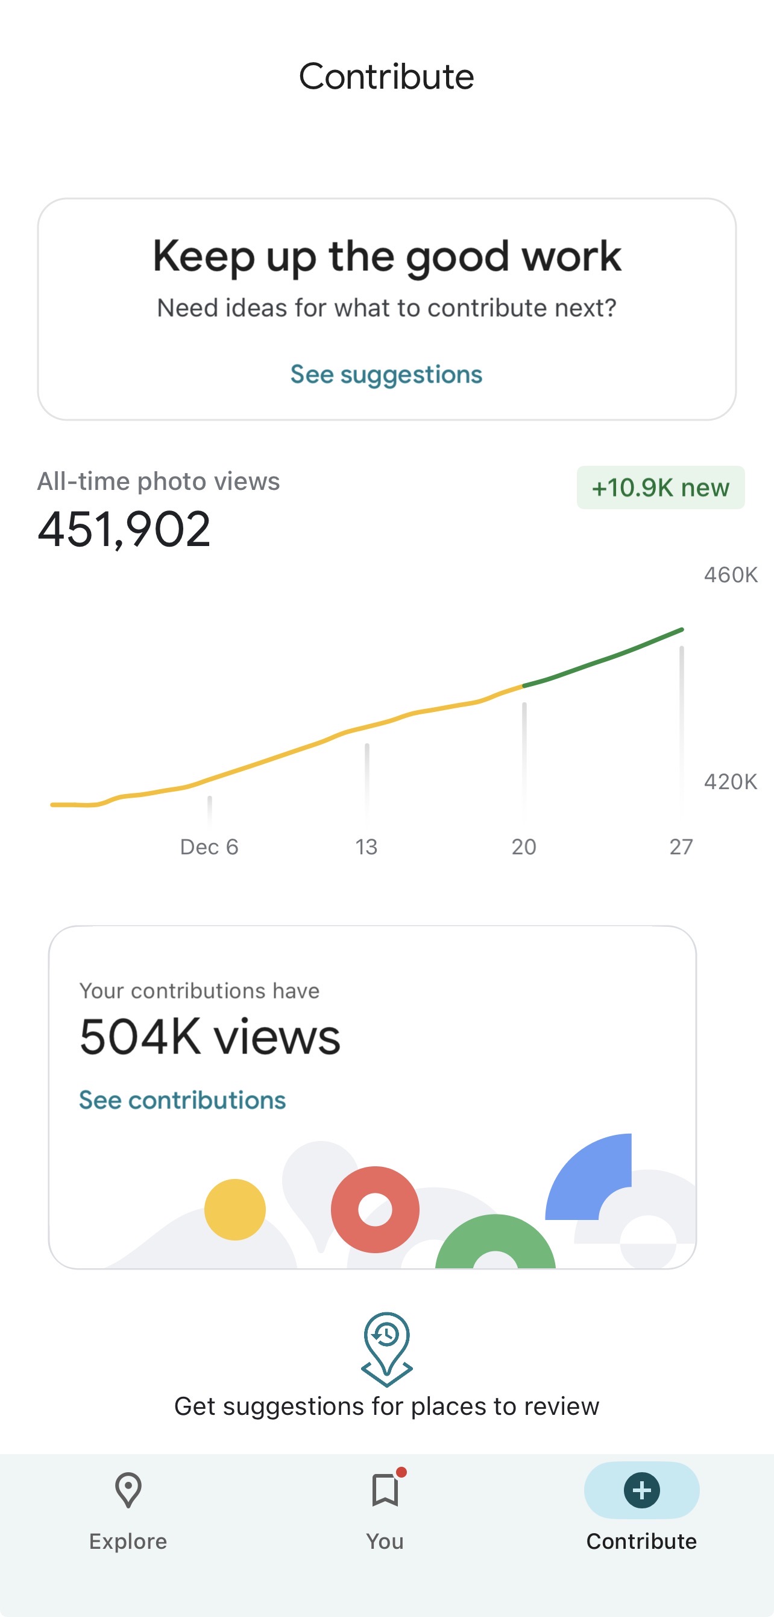Tap the Contribute plus icon
The height and width of the screenshot is (1617, 774).
pos(641,1490)
